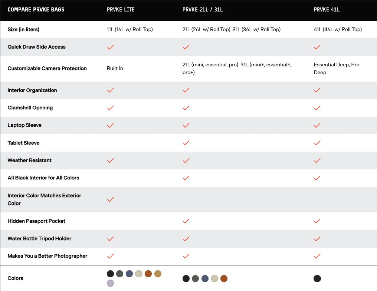Screen dimensions: 377x291
Task: Click the PRVKE LITE column header
Action: coord(121,10)
